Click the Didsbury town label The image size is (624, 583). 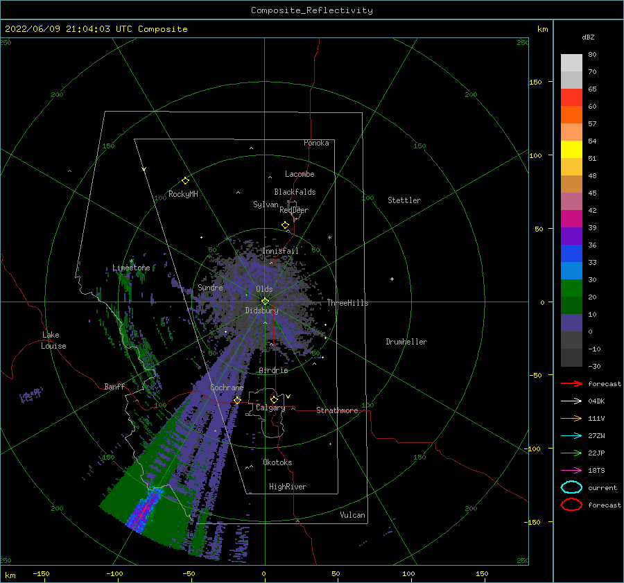click(x=262, y=311)
